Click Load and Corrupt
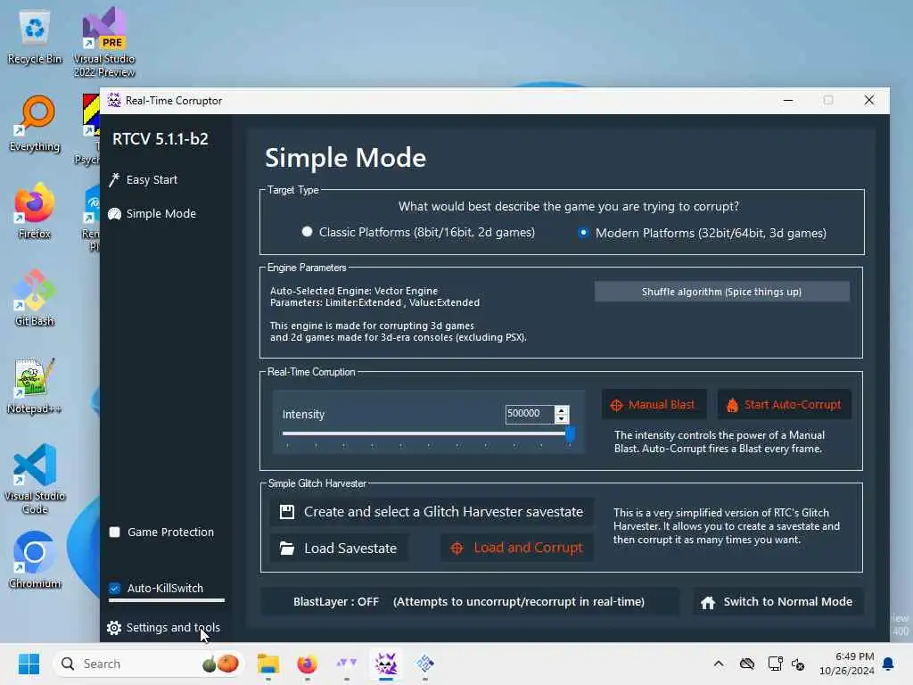 pos(517,548)
